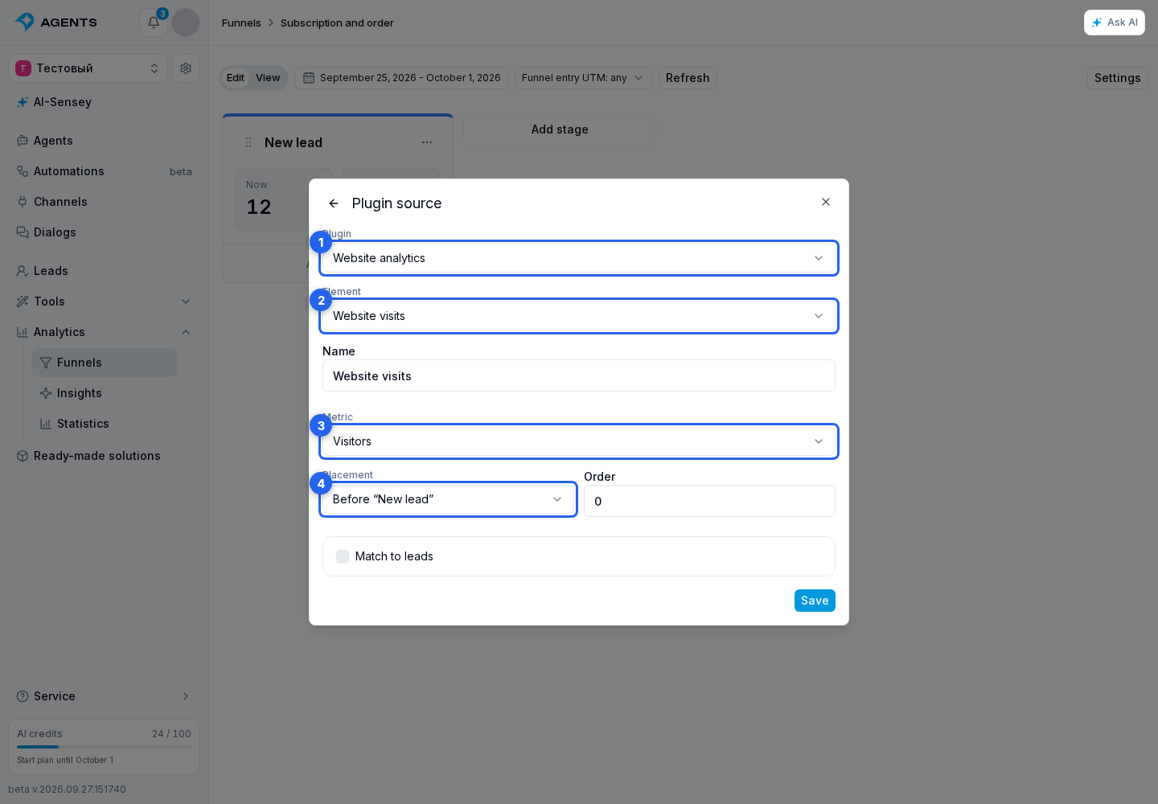Click the Refresh button
The height and width of the screenshot is (804, 1158).
[688, 78]
